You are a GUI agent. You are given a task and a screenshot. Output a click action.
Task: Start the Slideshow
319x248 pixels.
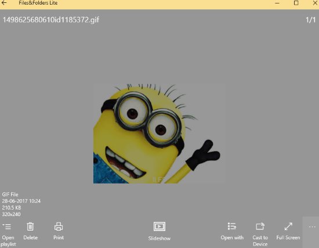click(x=159, y=232)
